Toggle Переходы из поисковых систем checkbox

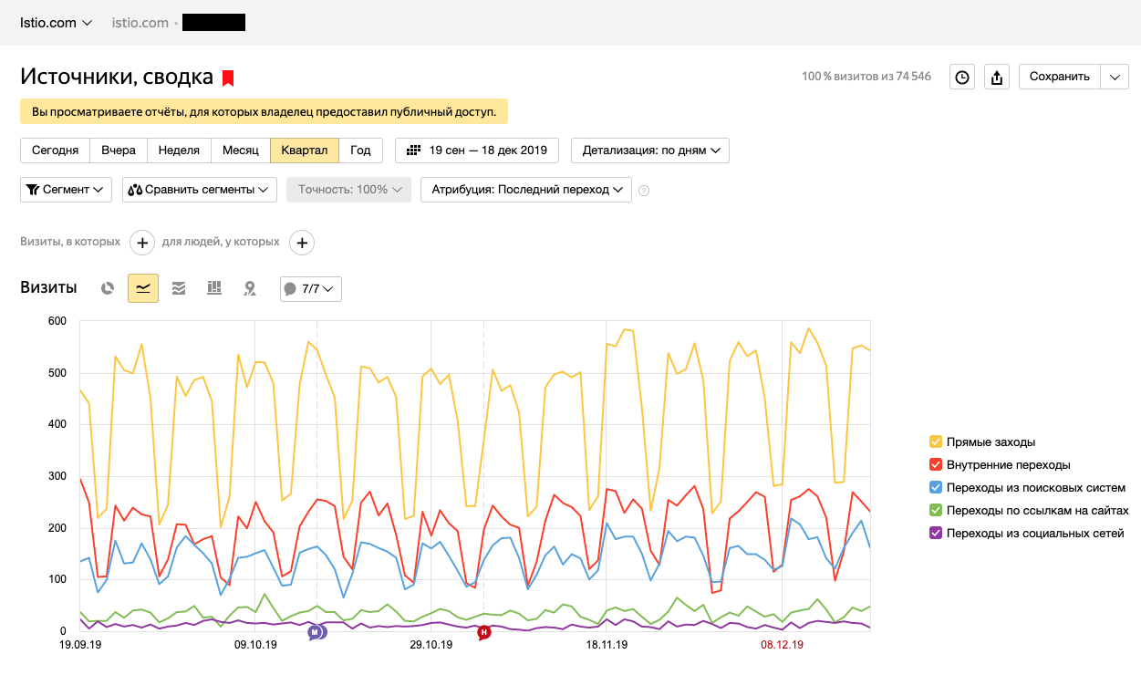(935, 488)
